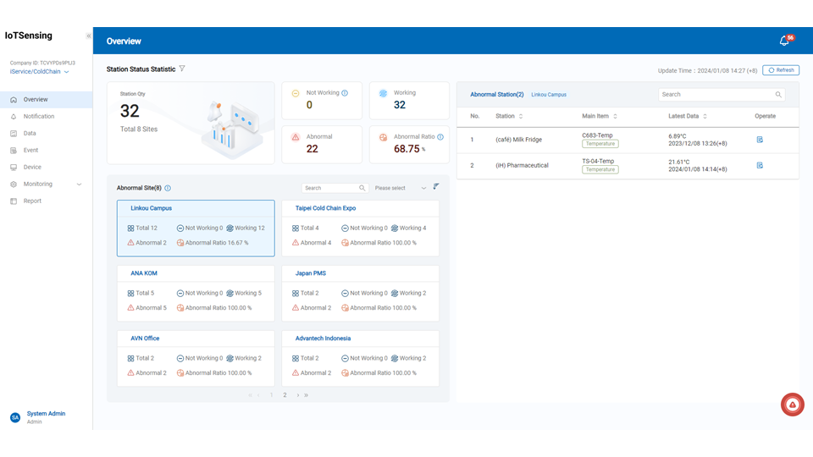Open the detail icon for Milk Fridge row
The height and width of the screenshot is (457, 813).
pyautogui.click(x=760, y=140)
